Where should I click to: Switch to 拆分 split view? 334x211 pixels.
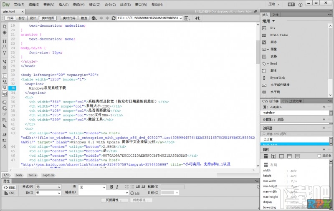[x=22, y=18]
